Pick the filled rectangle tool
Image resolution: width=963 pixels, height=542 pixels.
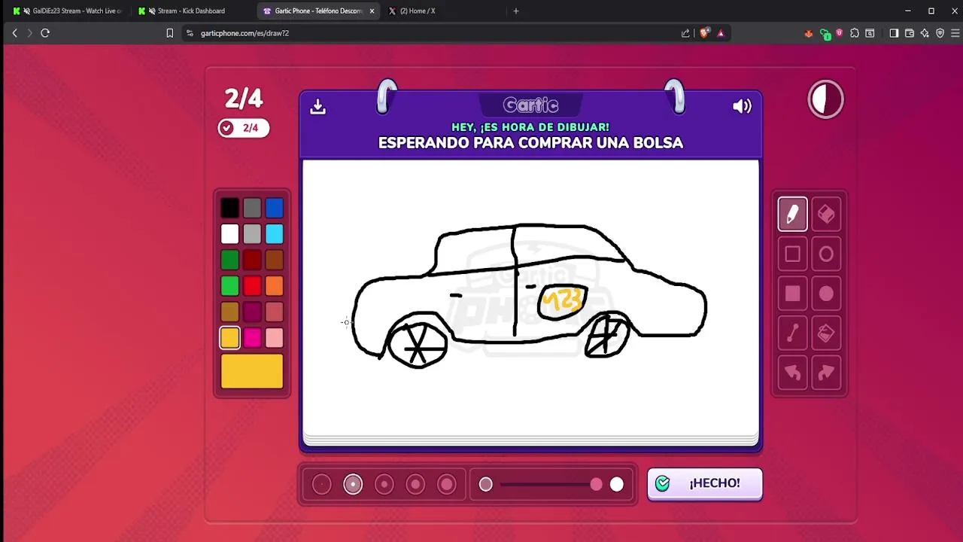tap(792, 294)
